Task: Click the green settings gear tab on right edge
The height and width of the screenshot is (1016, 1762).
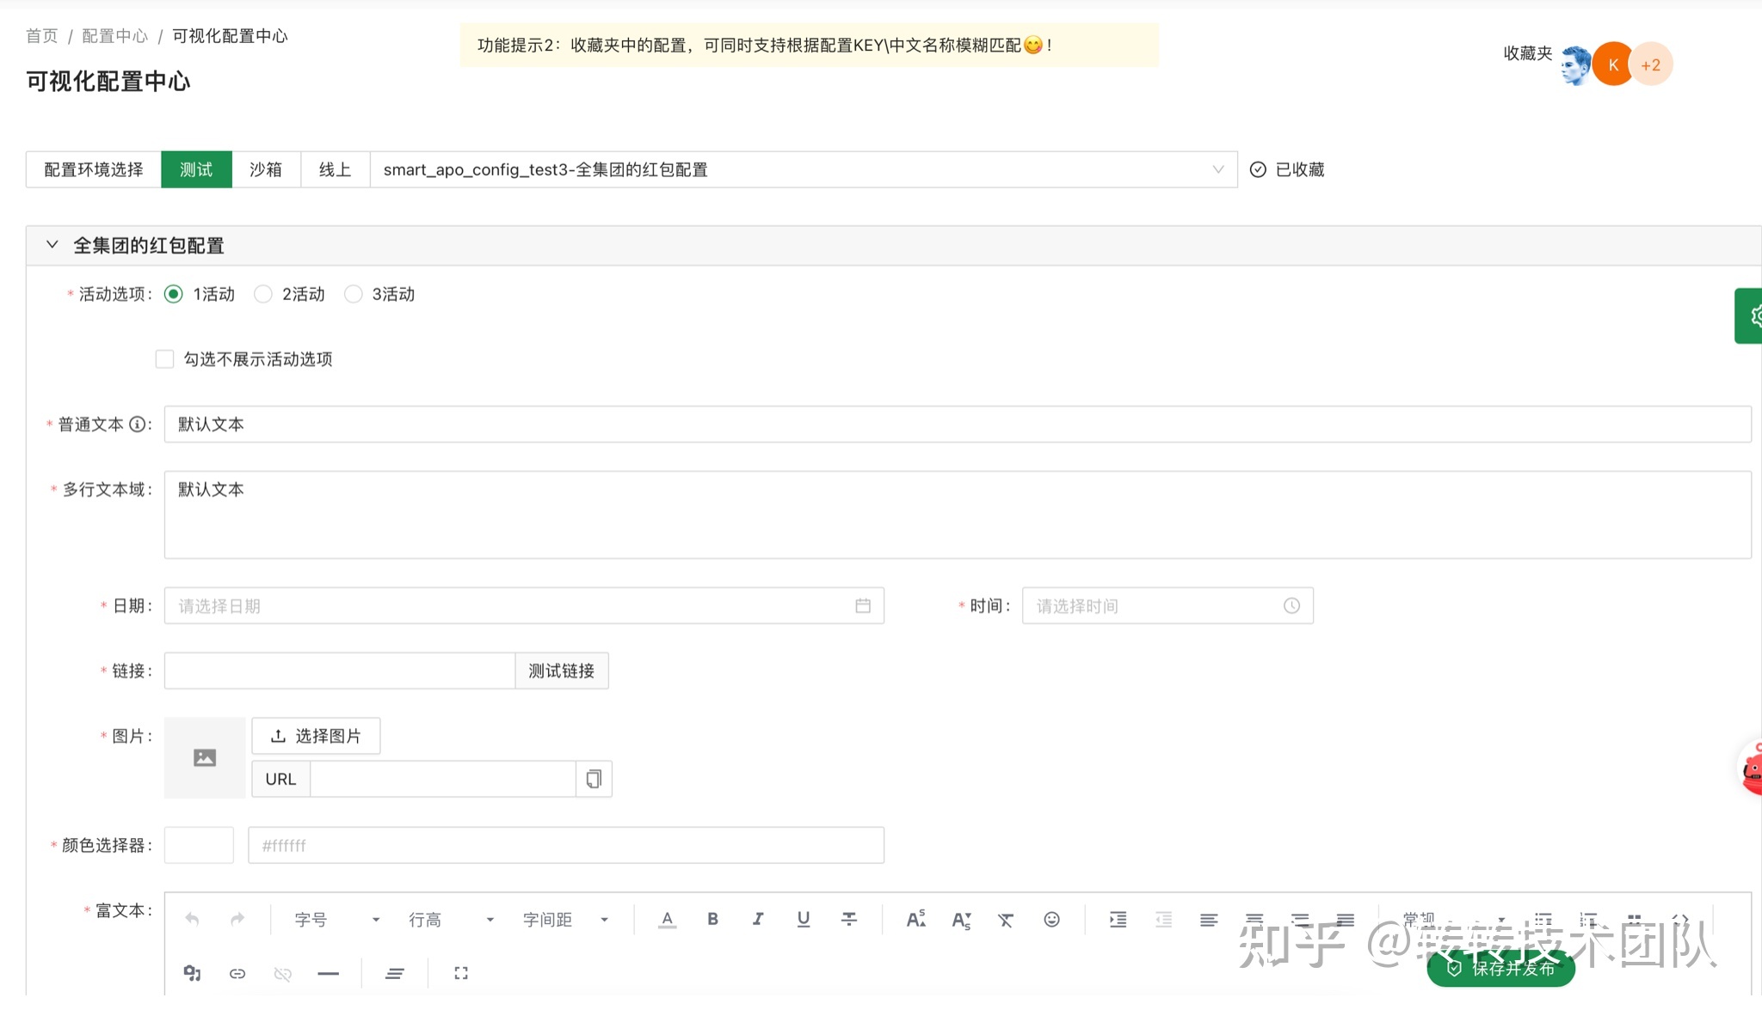Action: click(x=1749, y=315)
